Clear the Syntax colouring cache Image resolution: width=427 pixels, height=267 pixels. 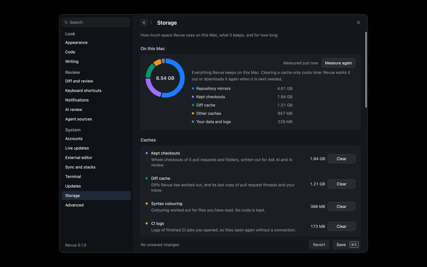coord(341,206)
